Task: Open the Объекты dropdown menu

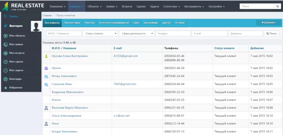Action: tap(94, 6)
